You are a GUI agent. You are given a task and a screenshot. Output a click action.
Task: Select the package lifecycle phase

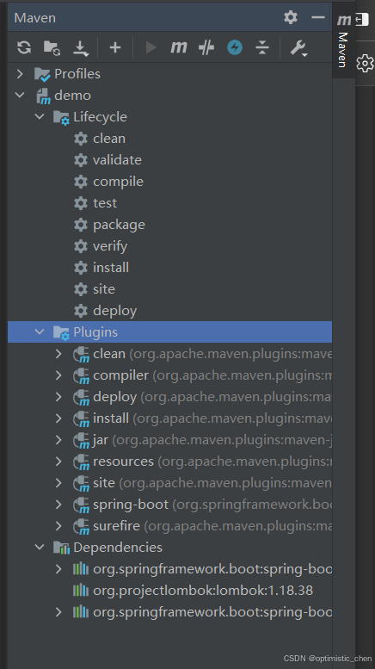(x=119, y=225)
